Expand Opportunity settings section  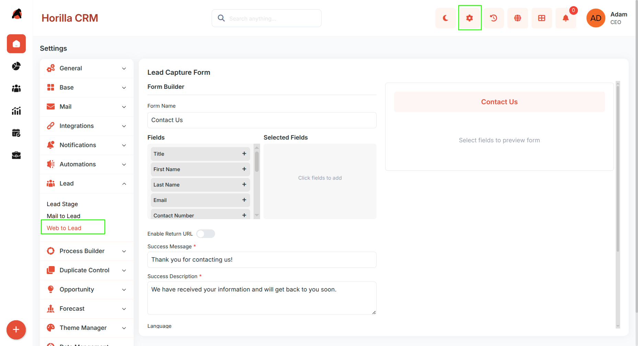pyautogui.click(x=87, y=289)
